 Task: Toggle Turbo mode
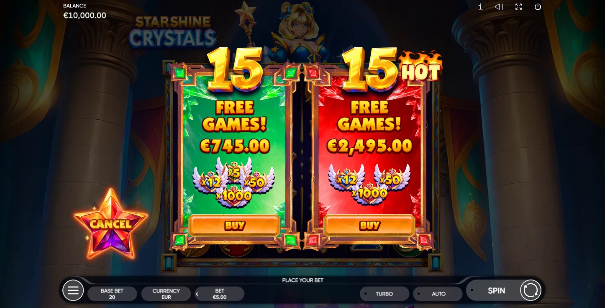tap(385, 294)
